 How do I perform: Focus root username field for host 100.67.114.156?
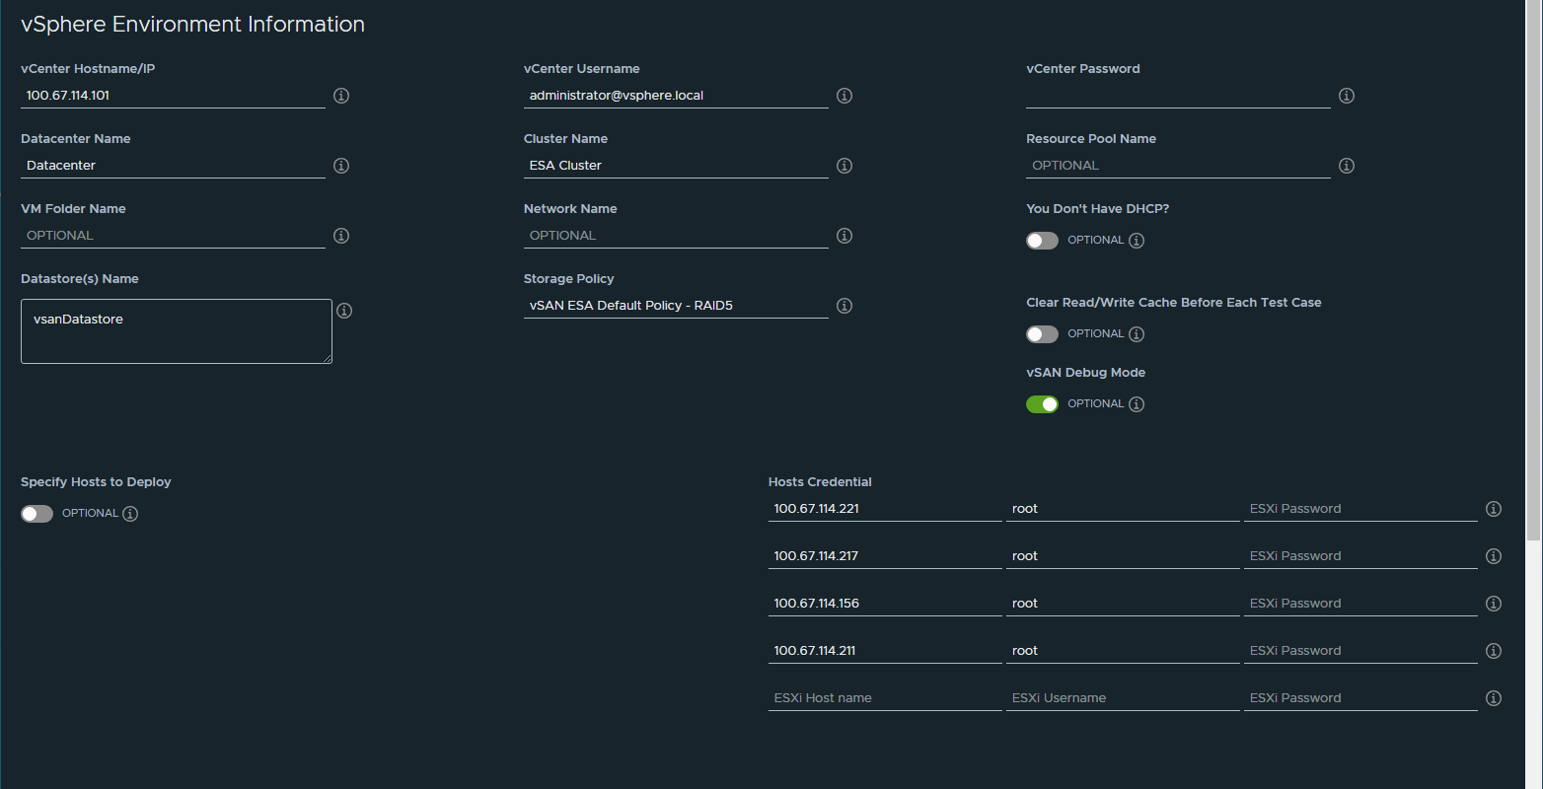point(1123,604)
